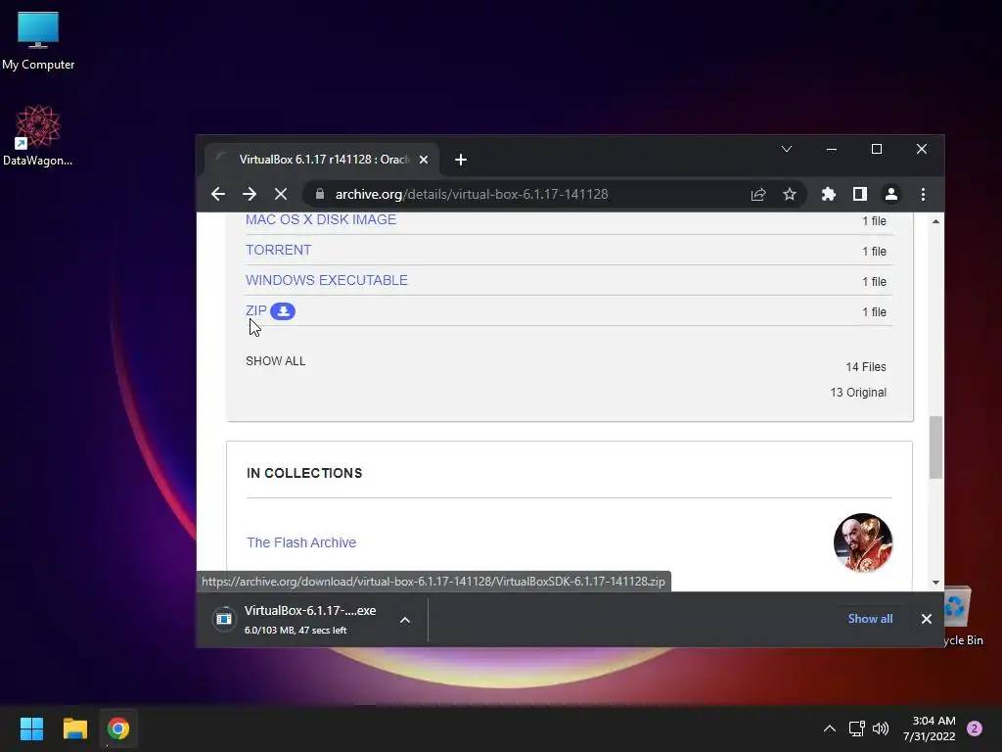The width and height of the screenshot is (1002, 752).
Task: Stop loading the page
Action: tap(281, 194)
